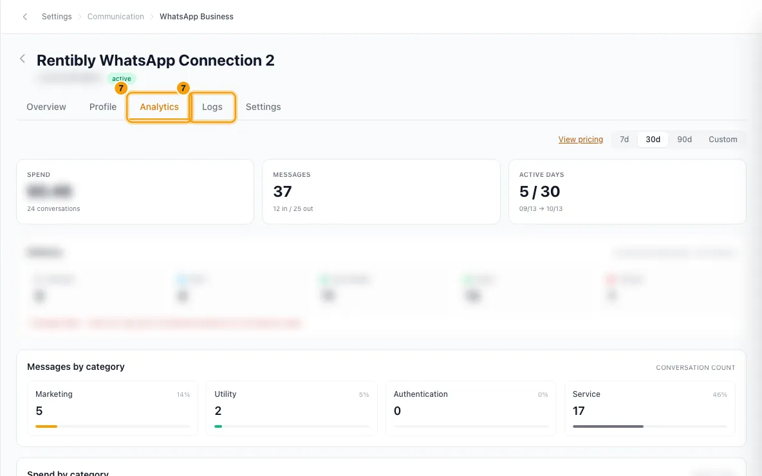The image size is (762, 476).
Task: Click the connection title heading
Action: coord(156,60)
